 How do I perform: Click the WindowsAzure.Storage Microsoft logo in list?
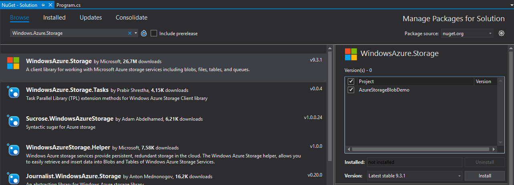tap(13, 63)
